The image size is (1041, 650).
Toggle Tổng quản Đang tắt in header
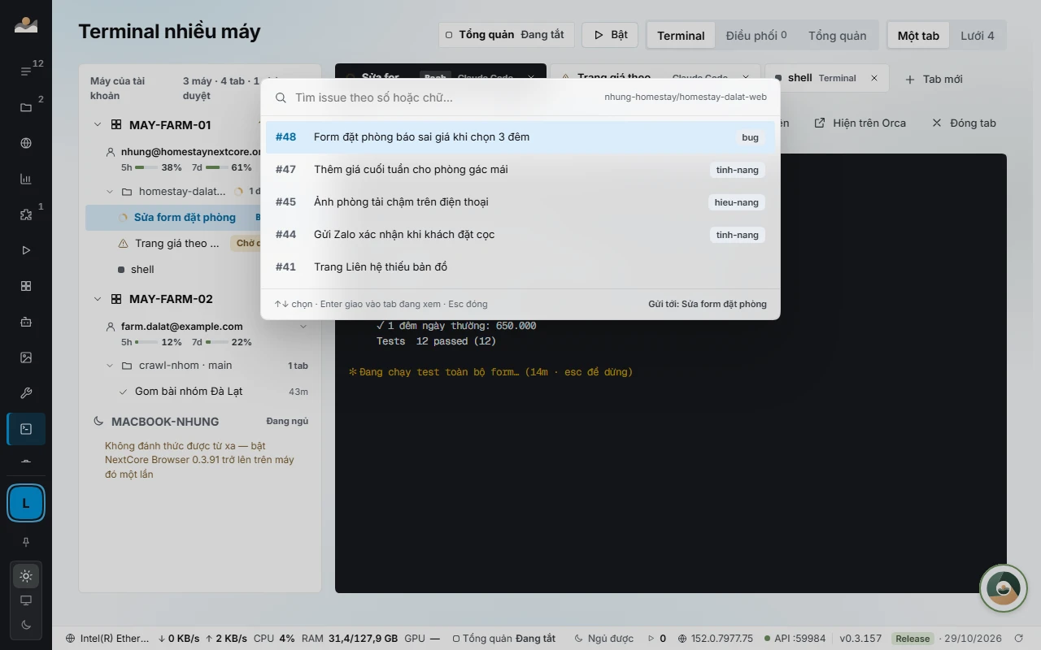tap(506, 35)
